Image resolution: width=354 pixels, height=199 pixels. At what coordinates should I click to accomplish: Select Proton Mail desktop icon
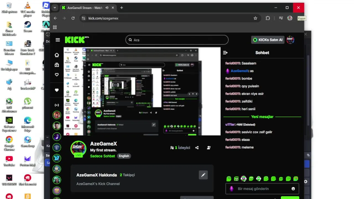pyautogui.click(x=27, y=161)
